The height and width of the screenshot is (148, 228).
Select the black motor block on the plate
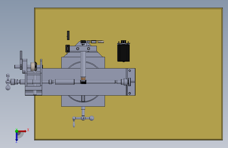(x=123, y=52)
